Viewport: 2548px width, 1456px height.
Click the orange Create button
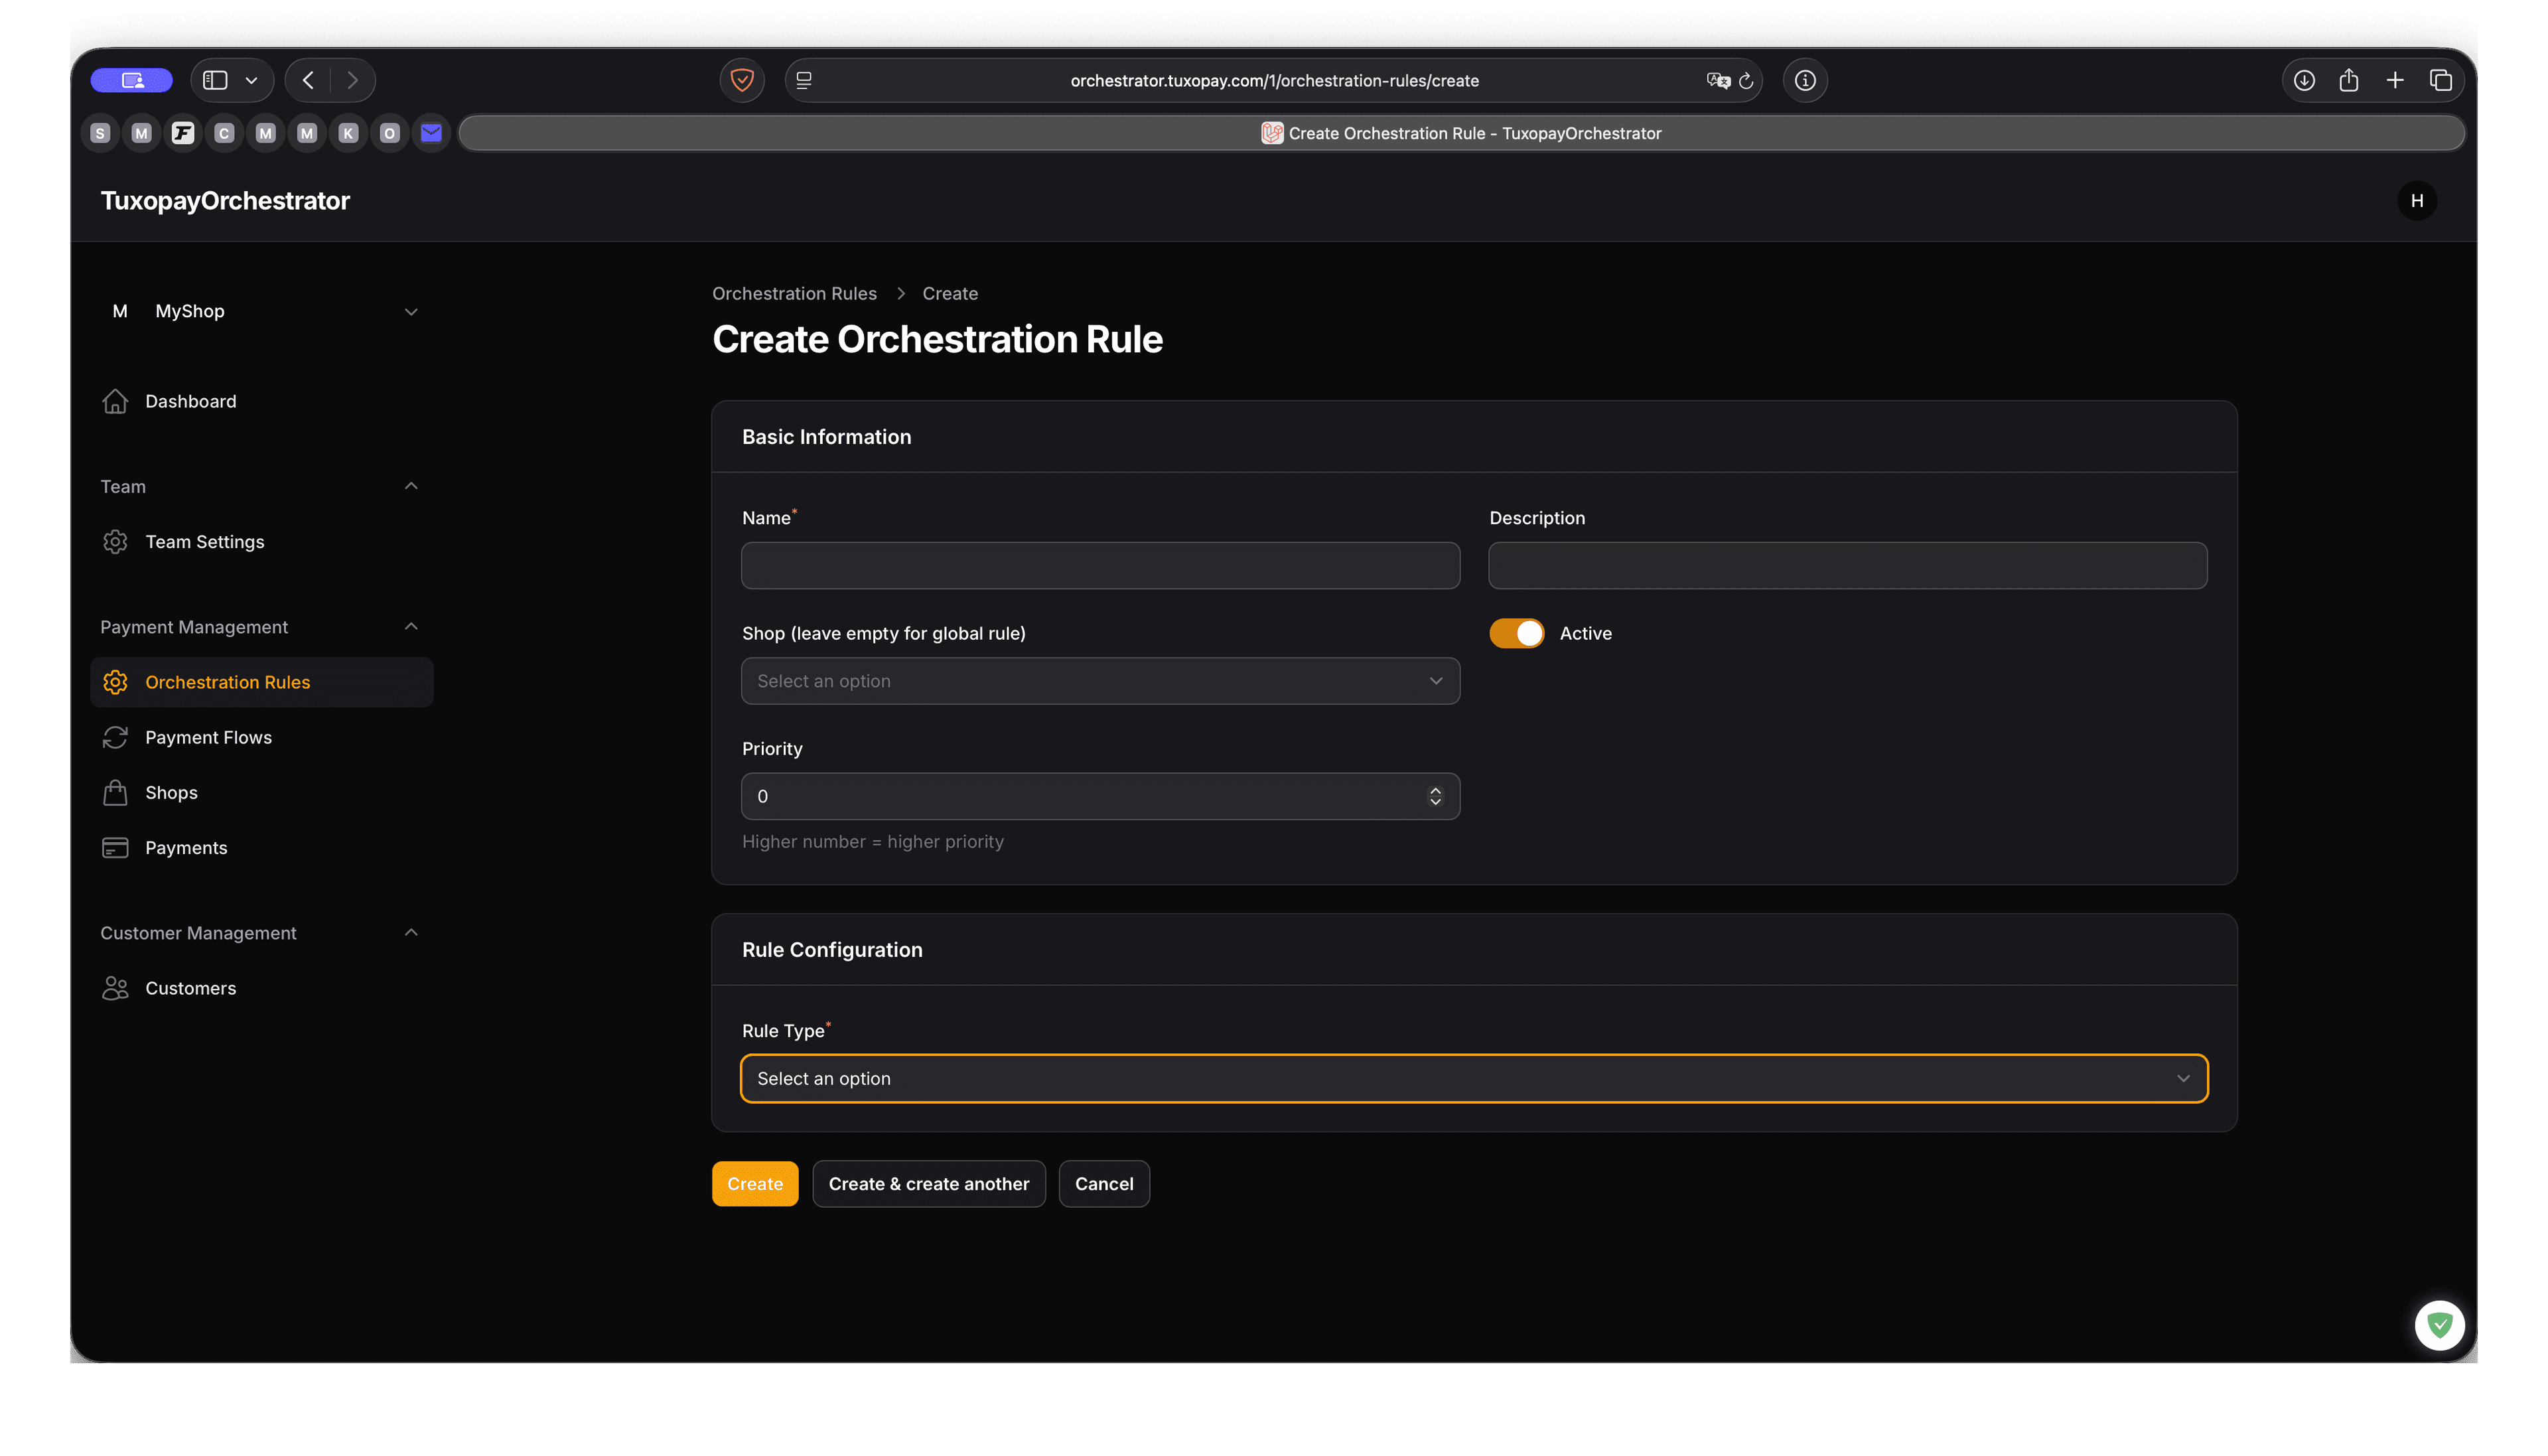pos(754,1184)
